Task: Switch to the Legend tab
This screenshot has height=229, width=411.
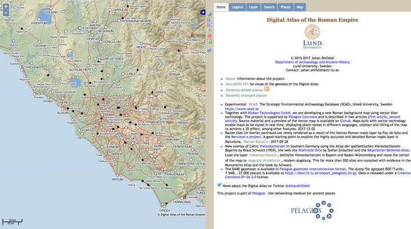Action: click(237, 7)
